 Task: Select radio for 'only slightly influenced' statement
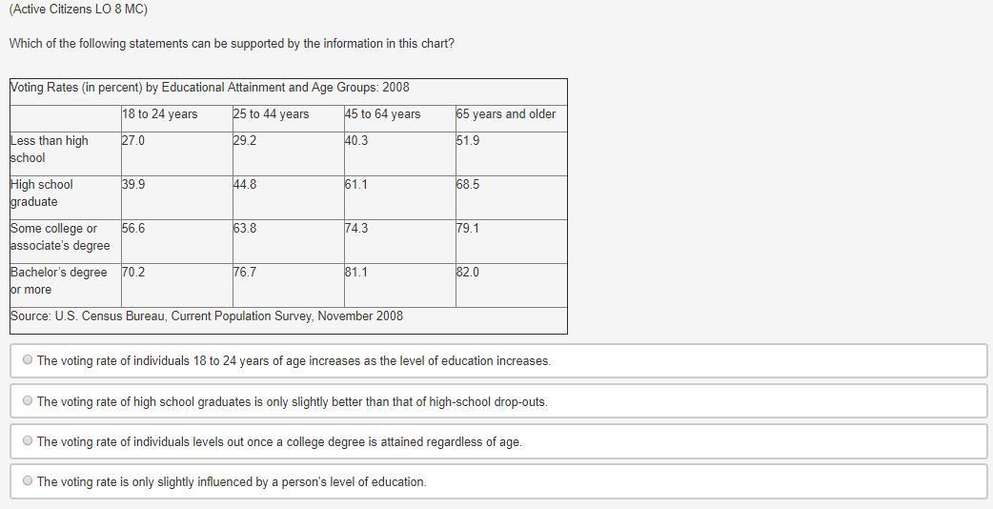coord(28,480)
